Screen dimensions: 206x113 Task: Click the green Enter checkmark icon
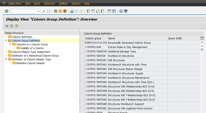(x=7, y=11)
